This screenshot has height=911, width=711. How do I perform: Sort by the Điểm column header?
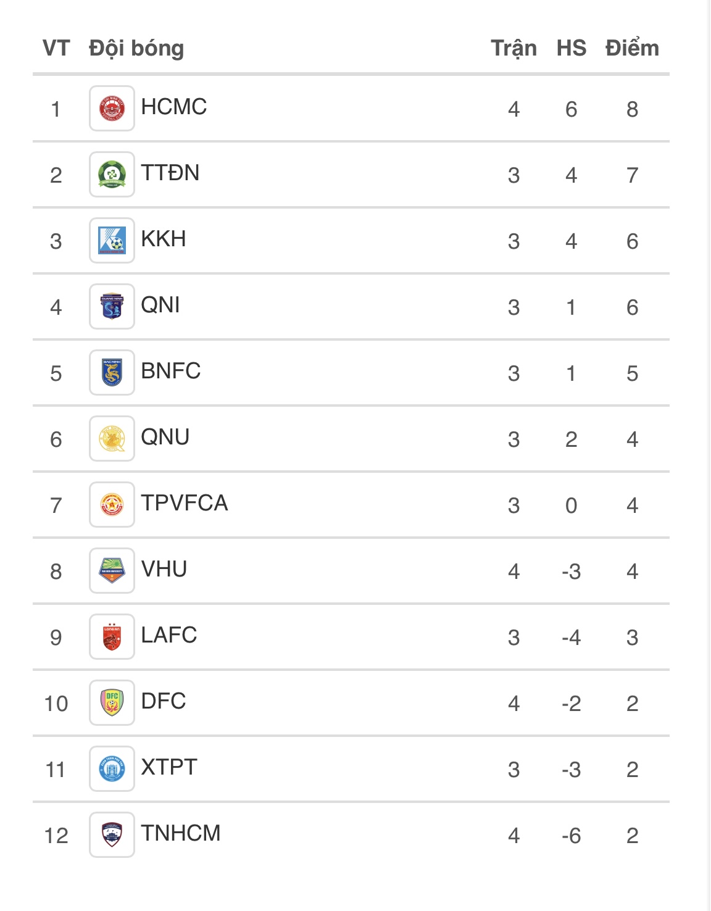[x=632, y=48]
